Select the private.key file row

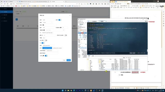tap(119, 70)
